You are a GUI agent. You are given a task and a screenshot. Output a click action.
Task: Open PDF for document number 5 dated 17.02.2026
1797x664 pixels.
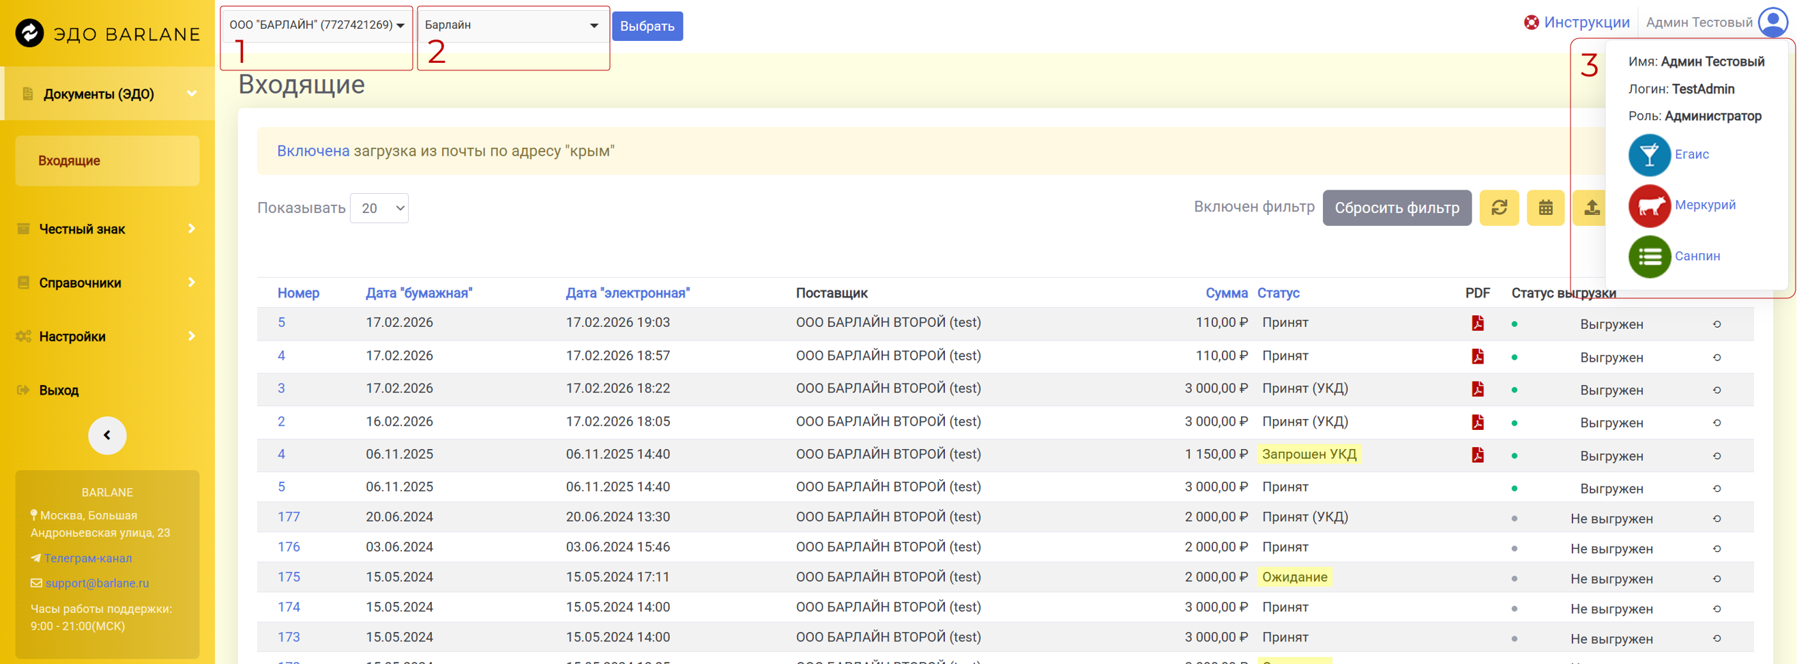pyautogui.click(x=1477, y=323)
